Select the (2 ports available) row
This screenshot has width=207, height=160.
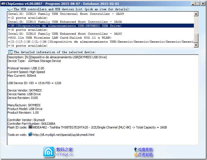(x=101, y=18)
